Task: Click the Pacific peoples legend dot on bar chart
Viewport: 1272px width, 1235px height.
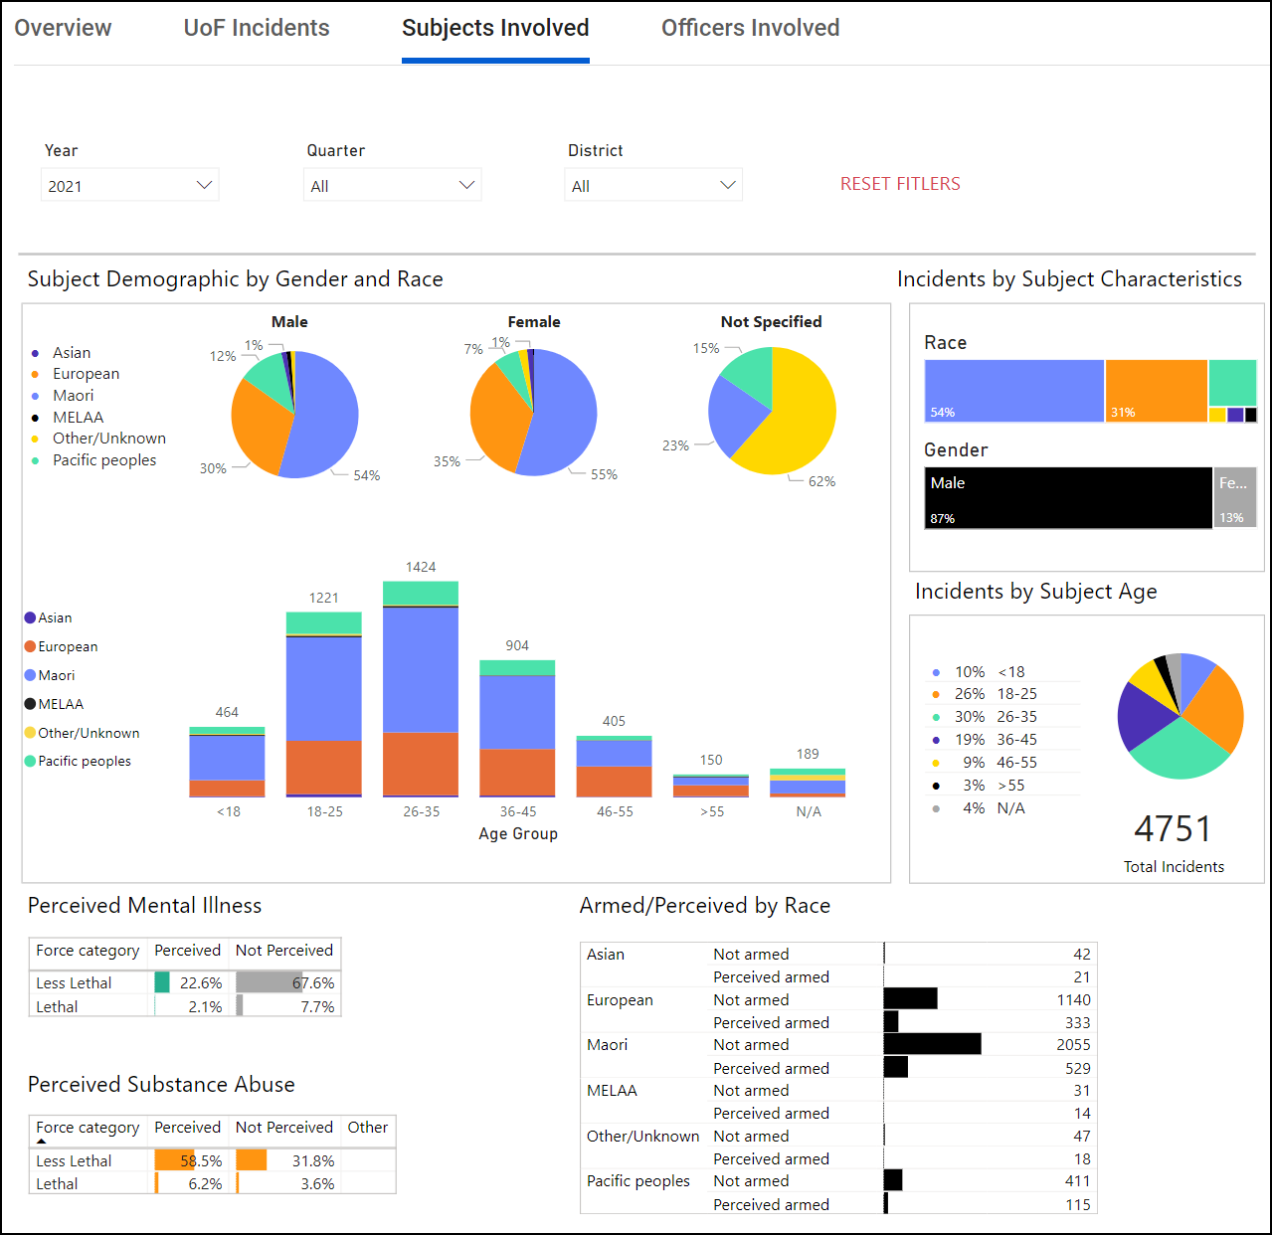Action: point(30,761)
